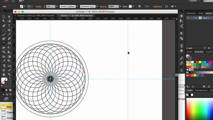Select the Paintbrush tool
213x120 pixels.
[x=4, y=34]
